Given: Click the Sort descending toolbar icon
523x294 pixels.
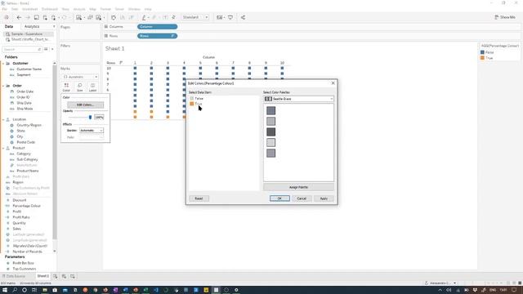Looking at the screenshot, I should tap(131, 17).
